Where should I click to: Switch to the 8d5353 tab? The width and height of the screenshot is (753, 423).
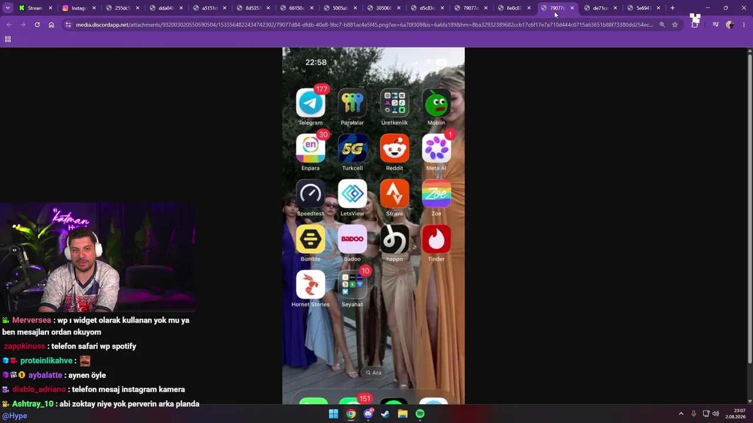[x=252, y=8]
